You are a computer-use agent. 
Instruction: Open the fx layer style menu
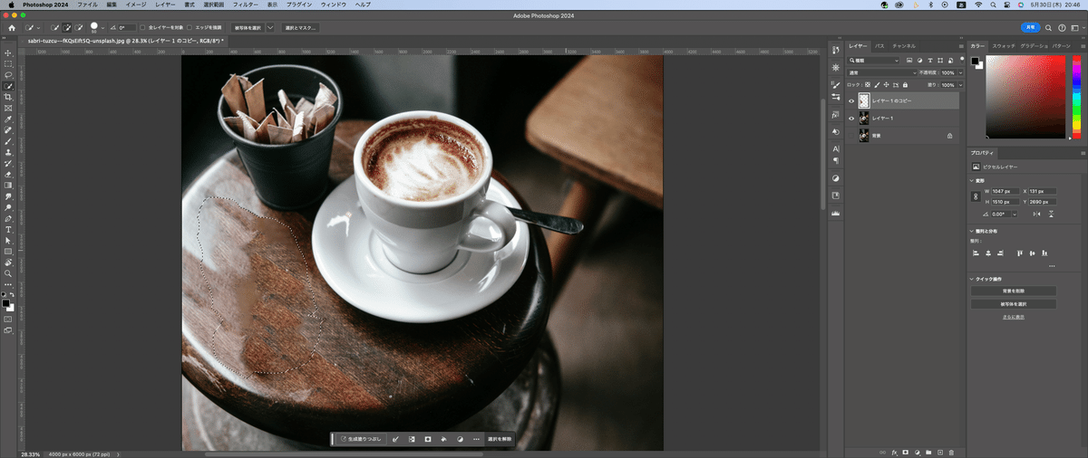click(894, 452)
